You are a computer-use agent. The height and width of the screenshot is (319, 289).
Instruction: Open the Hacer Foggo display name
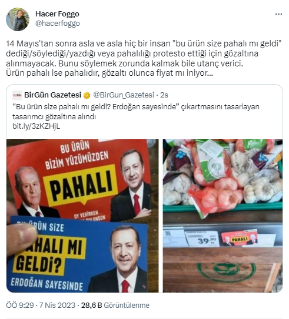click(x=57, y=14)
